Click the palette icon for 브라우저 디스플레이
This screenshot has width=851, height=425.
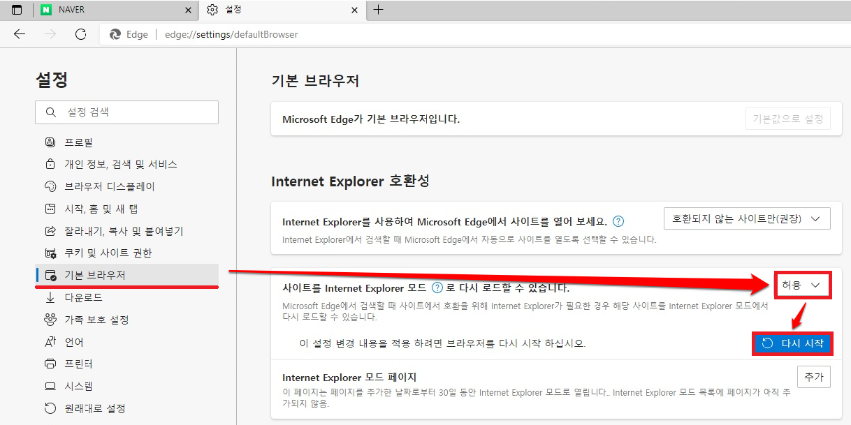click(50, 186)
